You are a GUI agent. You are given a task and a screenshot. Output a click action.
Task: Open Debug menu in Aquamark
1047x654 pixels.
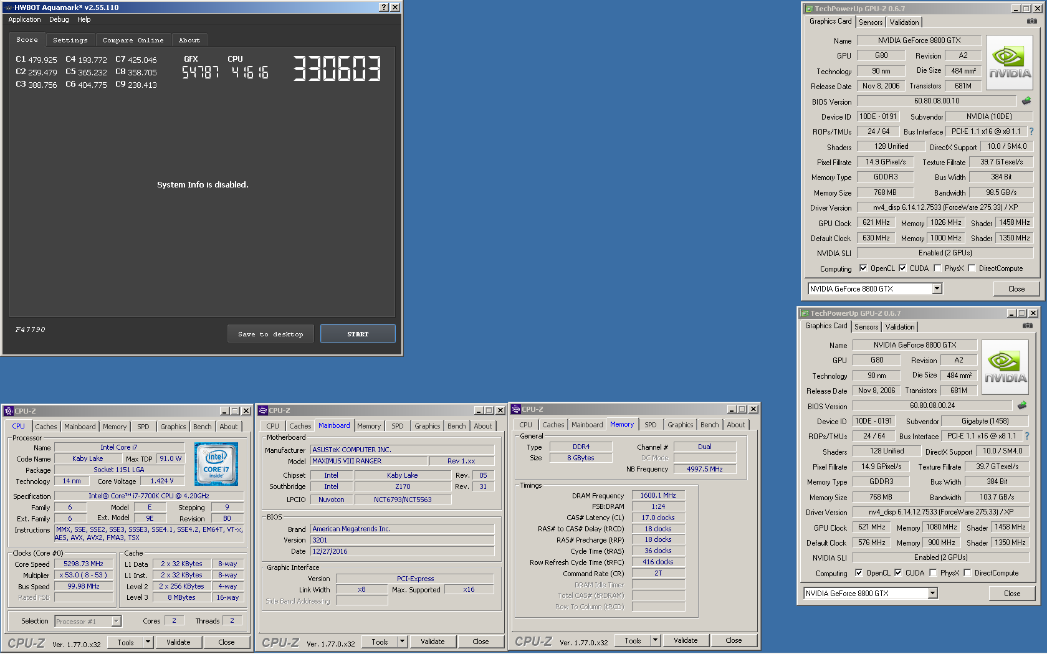pyautogui.click(x=59, y=19)
